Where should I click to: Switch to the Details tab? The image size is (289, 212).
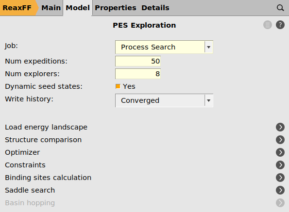pos(155,8)
